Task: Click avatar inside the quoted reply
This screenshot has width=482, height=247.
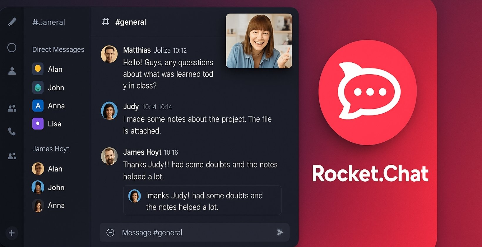Action: click(135, 196)
